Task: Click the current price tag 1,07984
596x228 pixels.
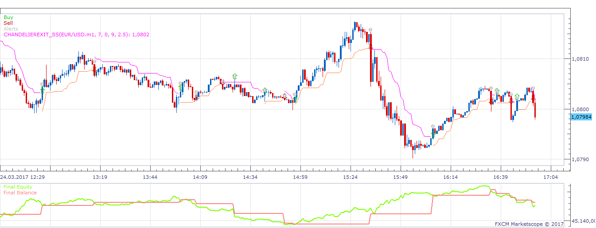Action: pyautogui.click(x=581, y=117)
